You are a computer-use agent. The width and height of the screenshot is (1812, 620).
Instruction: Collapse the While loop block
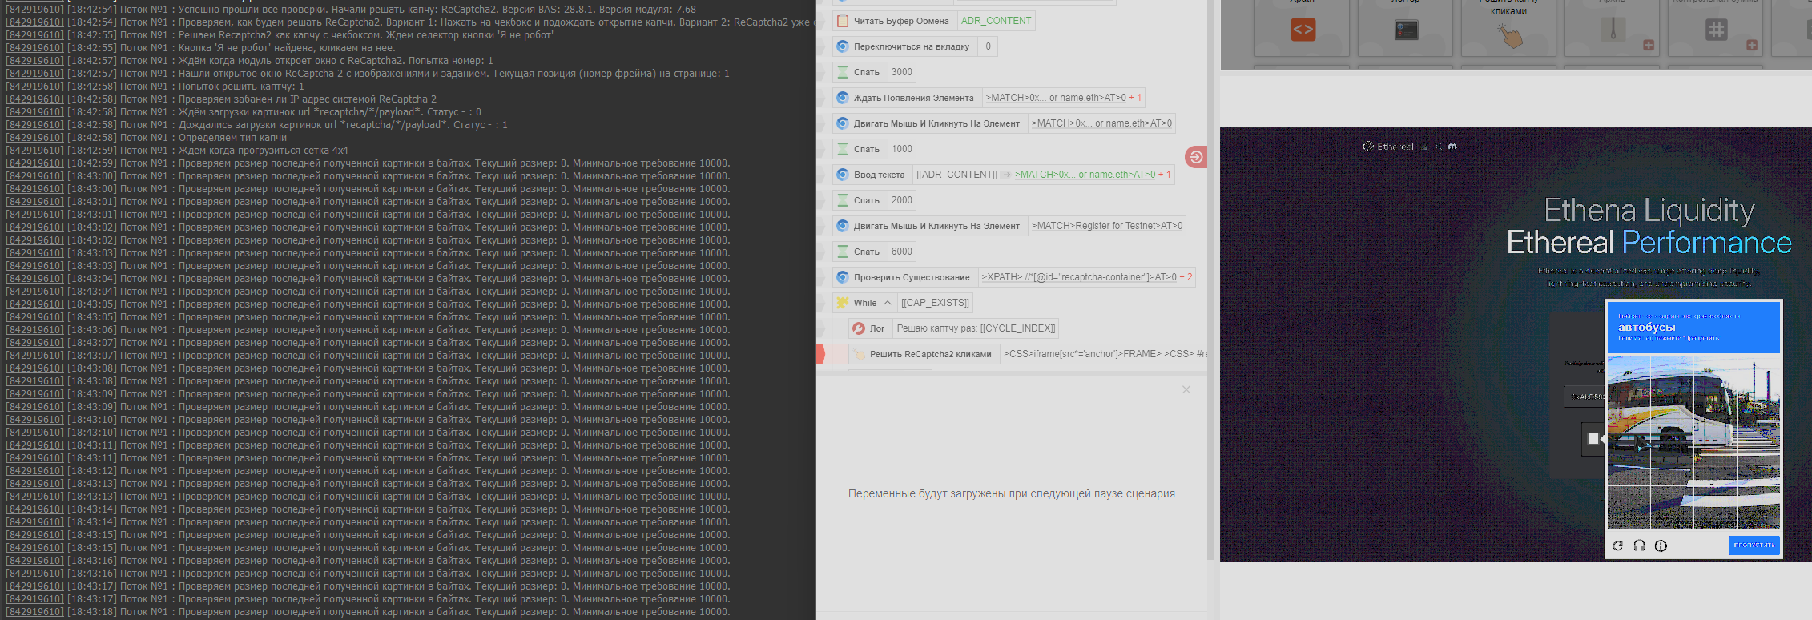(x=888, y=303)
